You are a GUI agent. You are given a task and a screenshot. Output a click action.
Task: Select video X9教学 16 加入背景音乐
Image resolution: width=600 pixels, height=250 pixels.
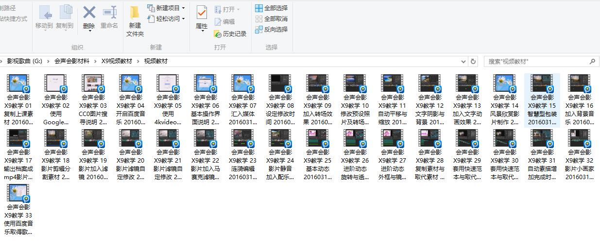[x=580, y=100]
